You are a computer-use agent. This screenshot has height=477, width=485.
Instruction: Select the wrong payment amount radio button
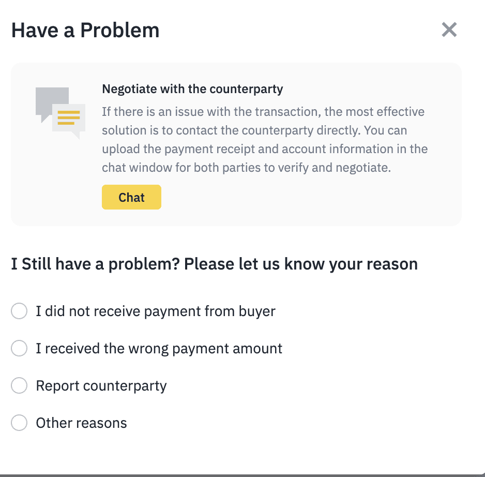click(x=19, y=349)
